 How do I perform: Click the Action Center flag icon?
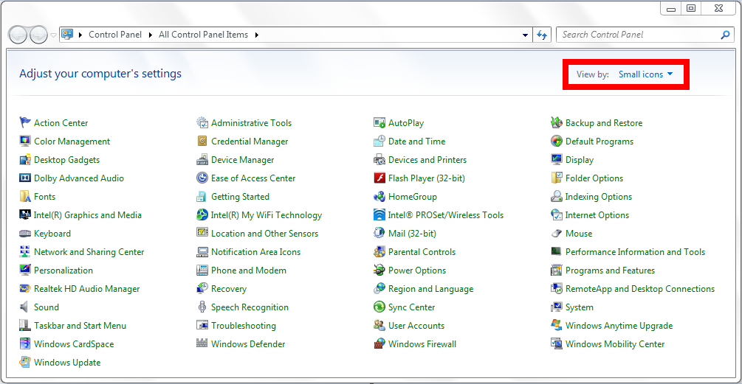[x=25, y=123]
